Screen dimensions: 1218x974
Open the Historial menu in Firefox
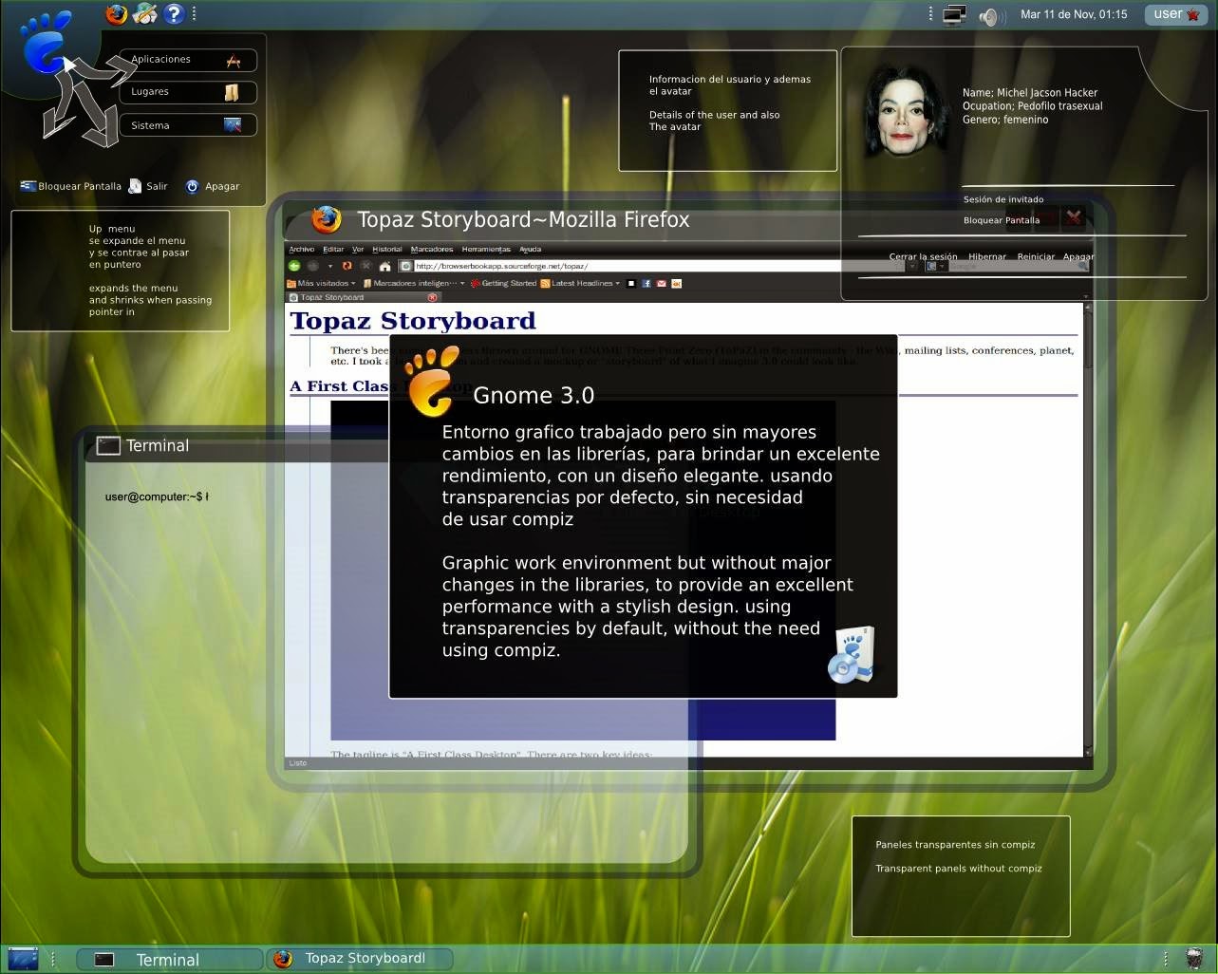click(x=387, y=250)
